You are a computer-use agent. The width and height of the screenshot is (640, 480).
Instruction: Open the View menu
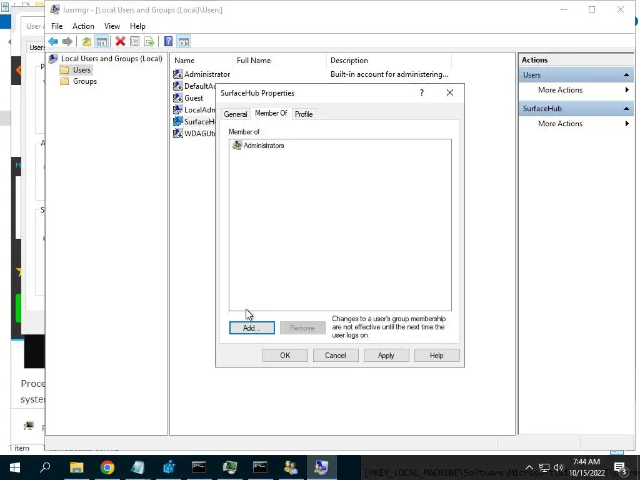tap(112, 26)
